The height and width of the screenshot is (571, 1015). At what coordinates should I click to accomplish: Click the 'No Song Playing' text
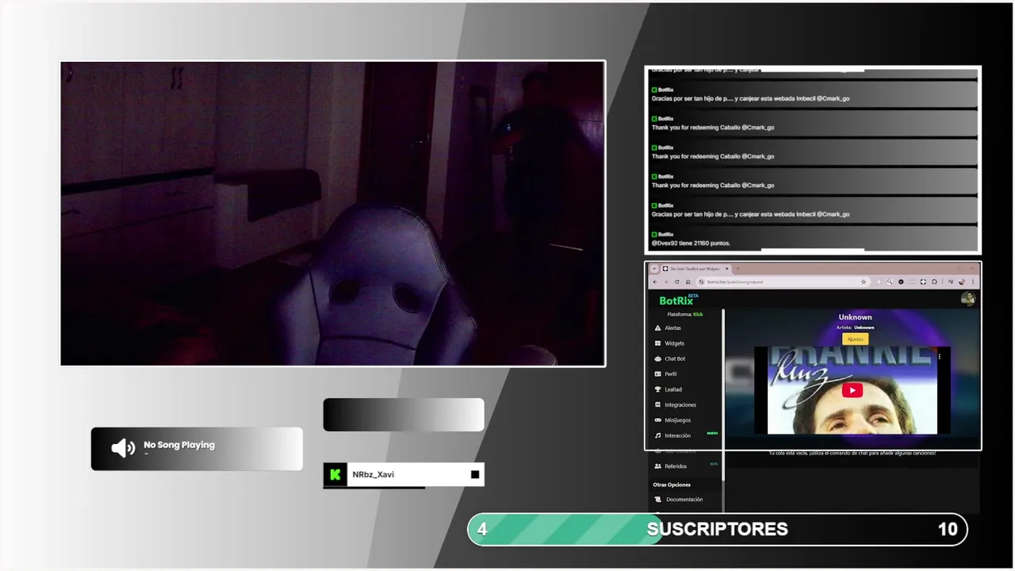(179, 445)
